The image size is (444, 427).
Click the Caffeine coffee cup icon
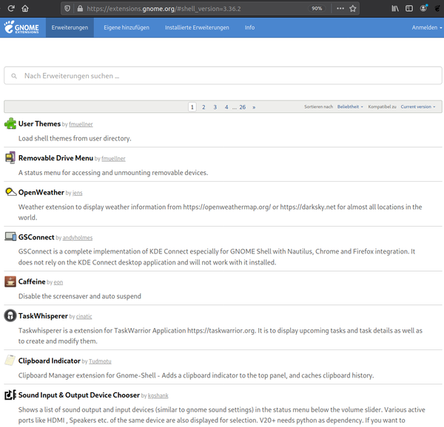coord(10,281)
